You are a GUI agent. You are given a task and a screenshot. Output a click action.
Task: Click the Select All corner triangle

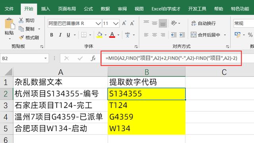(8, 72)
